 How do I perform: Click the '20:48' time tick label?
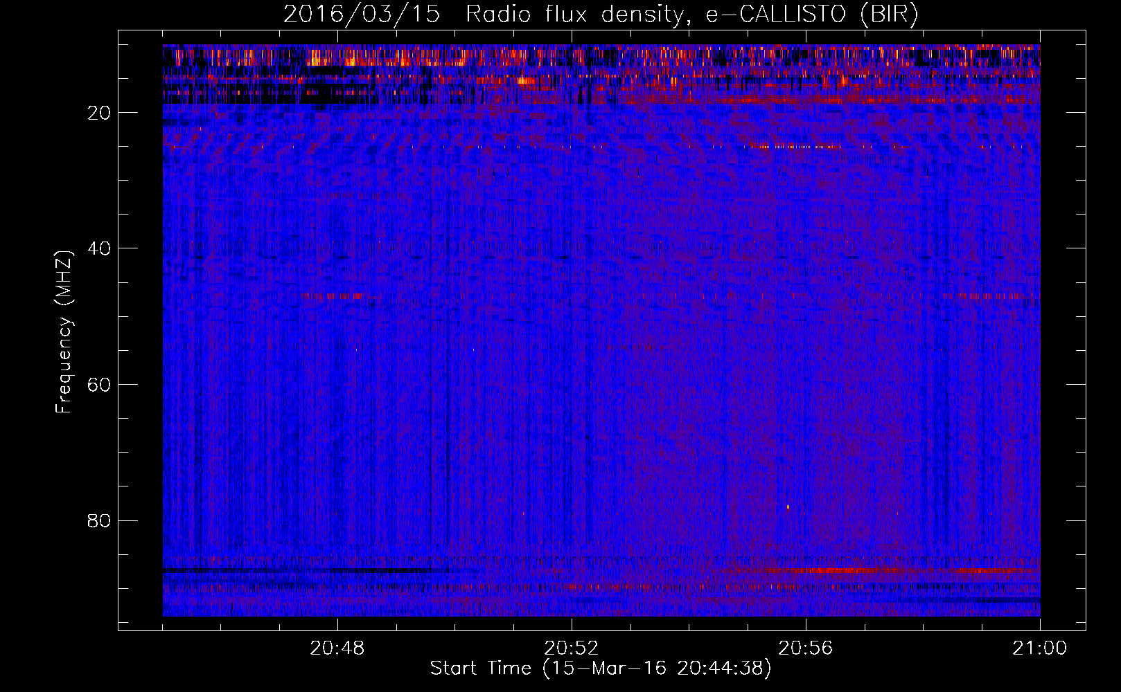coord(337,648)
